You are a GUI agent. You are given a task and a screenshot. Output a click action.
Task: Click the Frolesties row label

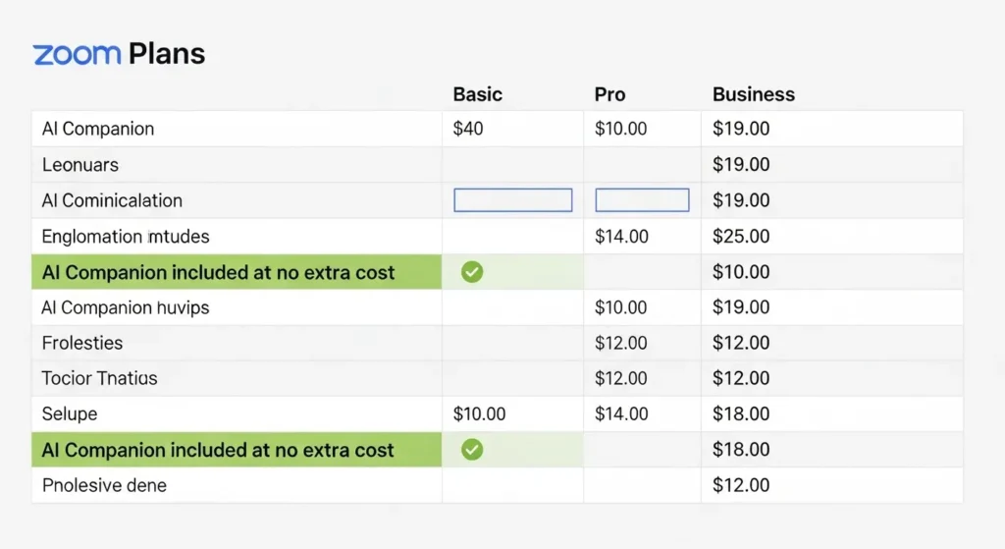click(82, 343)
